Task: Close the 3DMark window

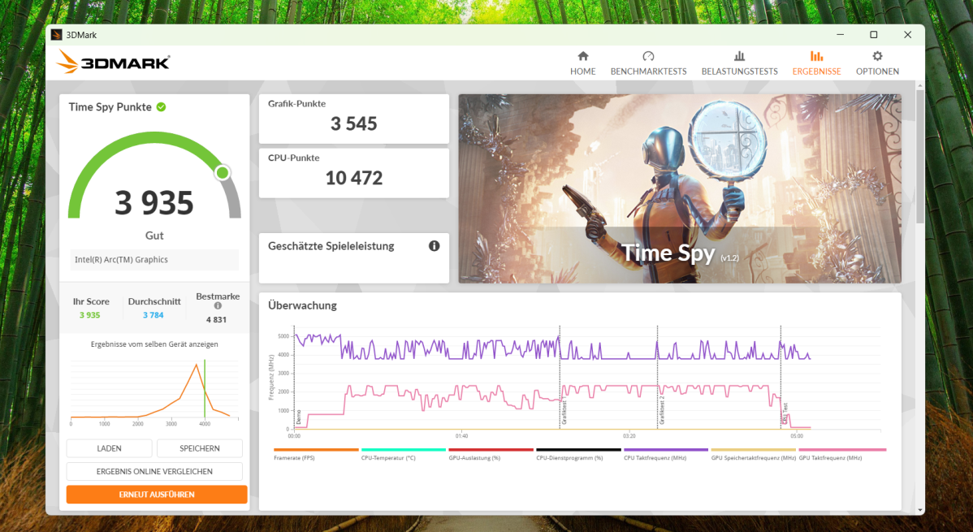Action: click(907, 35)
